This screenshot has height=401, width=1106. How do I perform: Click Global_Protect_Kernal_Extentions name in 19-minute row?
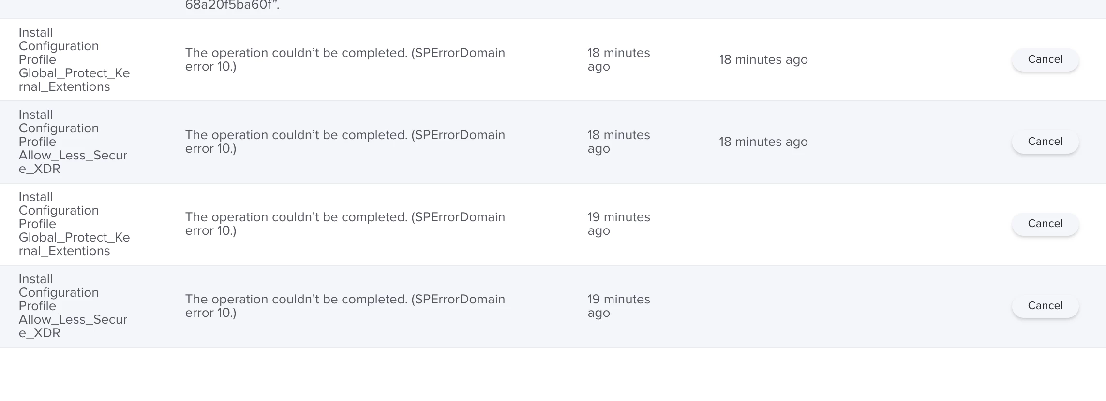tap(74, 244)
